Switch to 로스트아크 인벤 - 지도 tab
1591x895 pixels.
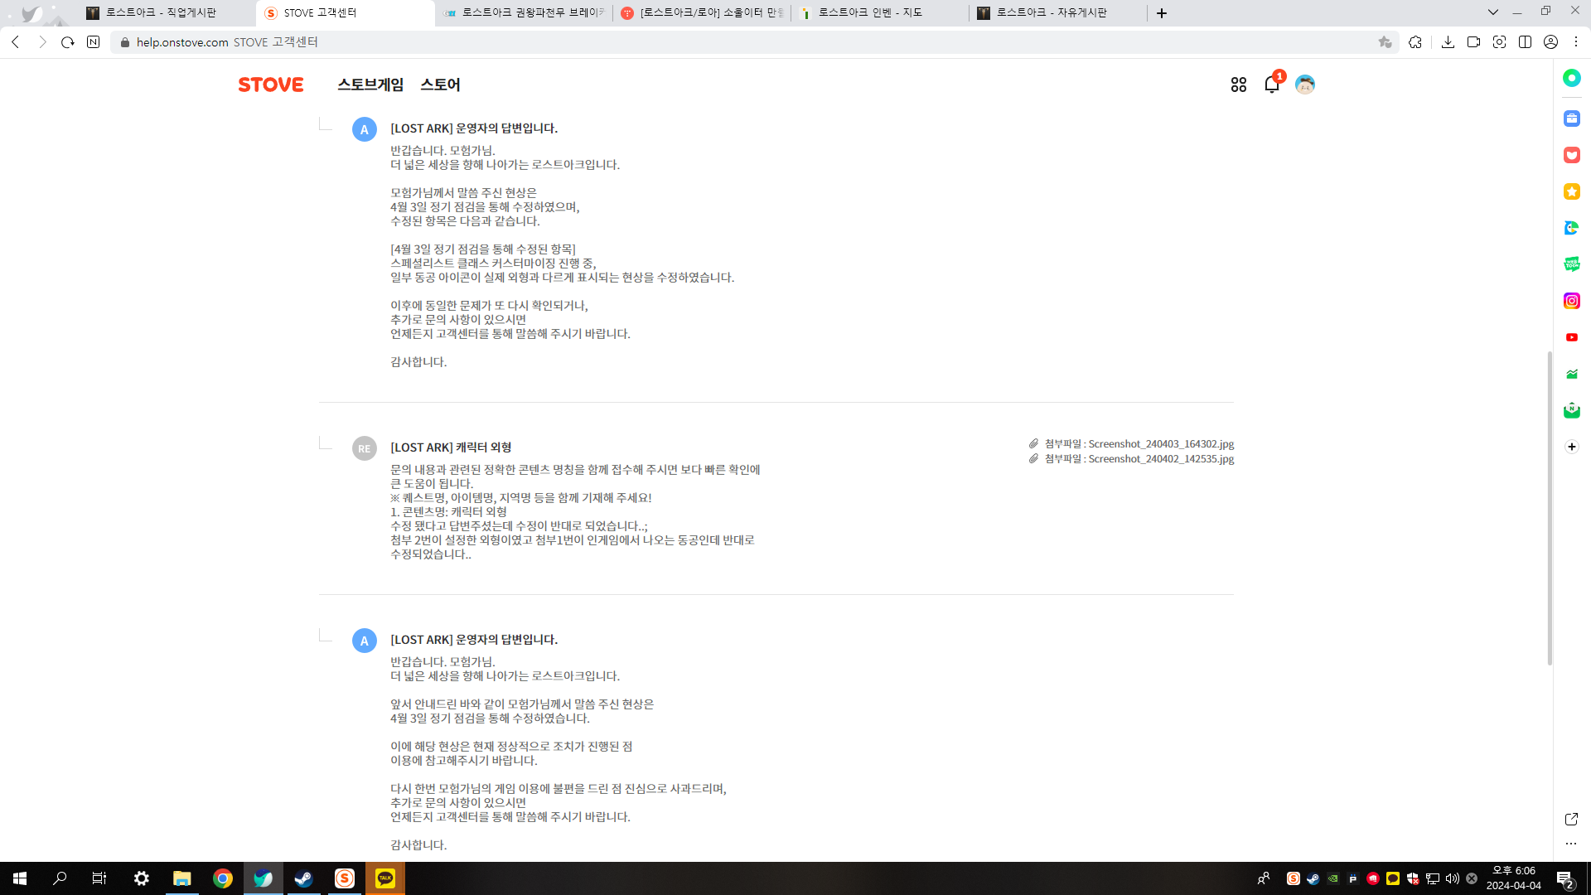(x=870, y=12)
